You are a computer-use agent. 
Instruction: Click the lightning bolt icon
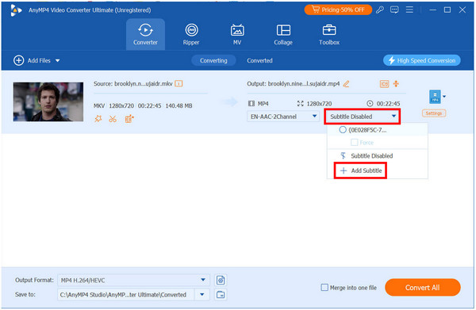click(x=392, y=60)
